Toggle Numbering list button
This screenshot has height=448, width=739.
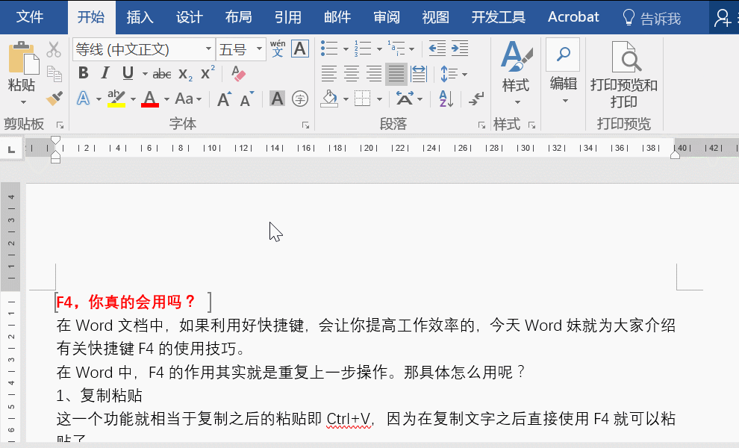[x=363, y=49]
